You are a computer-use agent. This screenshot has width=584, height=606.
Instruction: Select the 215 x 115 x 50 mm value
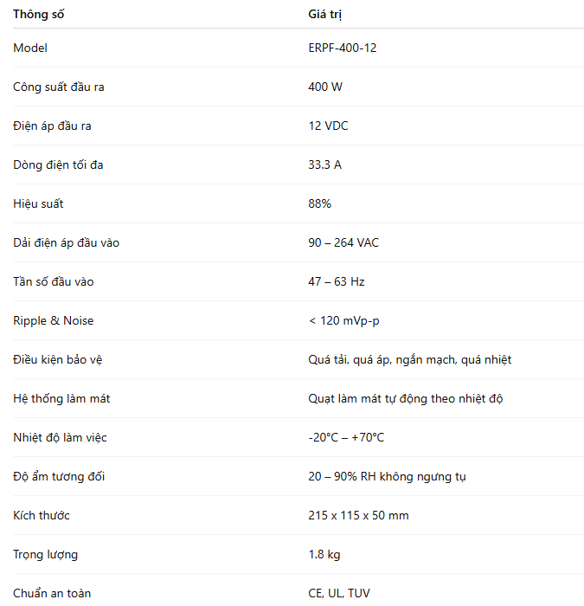[x=358, y=515]
